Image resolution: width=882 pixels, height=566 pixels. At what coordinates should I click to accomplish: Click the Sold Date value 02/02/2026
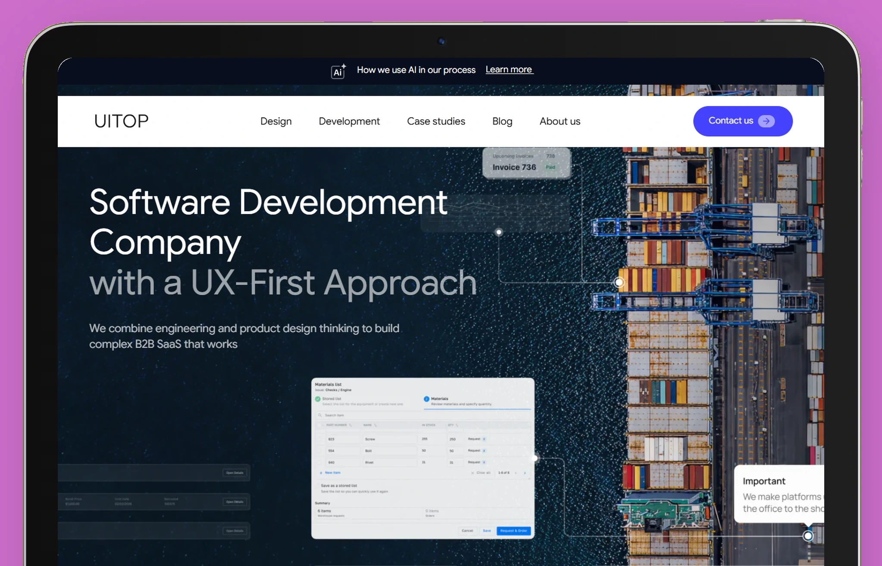pyautogui.click(x=123, y=504)
